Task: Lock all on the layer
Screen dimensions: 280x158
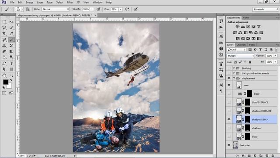Action: (x=250, y=62)
